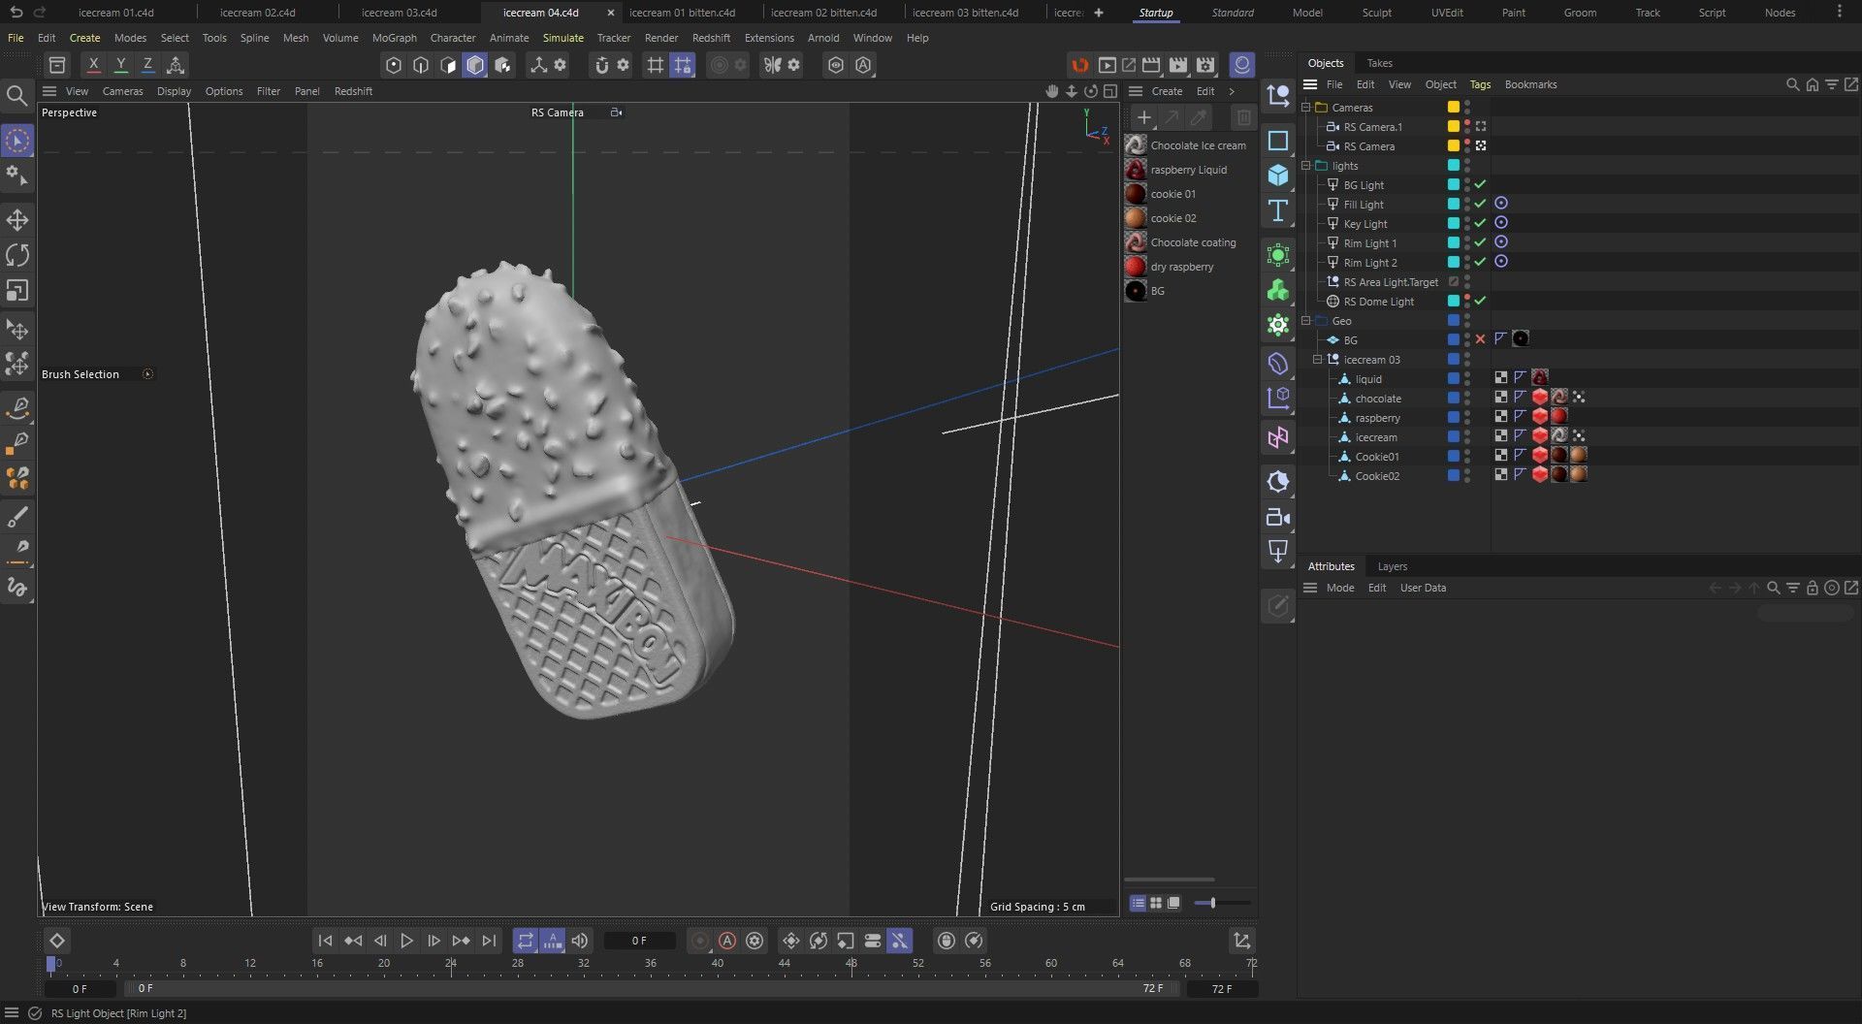Viewport: 1862px width, 1024px height.
Task: Click the Undo arrow icon
Action: (x=16, y=13)
